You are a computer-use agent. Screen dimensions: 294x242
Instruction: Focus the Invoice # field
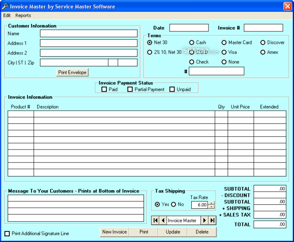click(x=263, y=28)
